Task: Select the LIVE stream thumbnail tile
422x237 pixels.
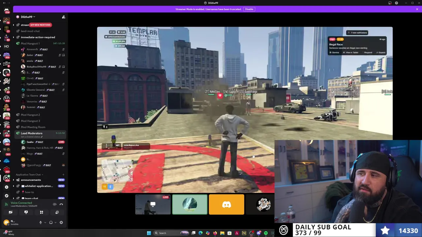Action: [153, 204]
